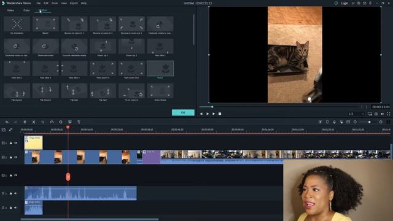This screenshot has height=221, width=393.
Task: Open the audio mixer icon
Action: (x=341, y=122)
